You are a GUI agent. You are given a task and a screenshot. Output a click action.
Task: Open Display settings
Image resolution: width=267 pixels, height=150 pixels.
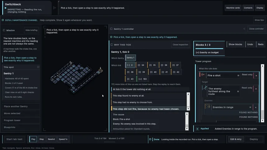tap(260, 8)
